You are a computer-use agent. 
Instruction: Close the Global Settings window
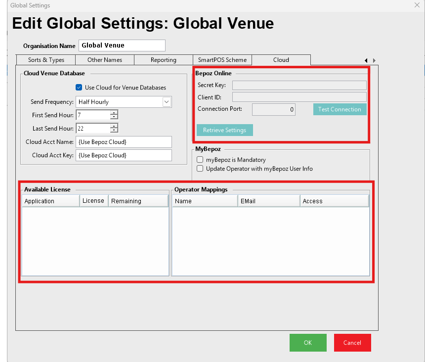417,5
